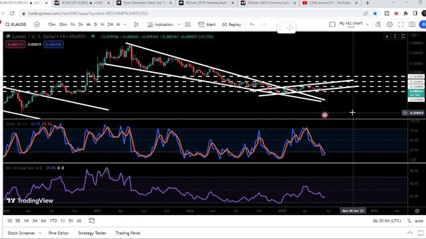Expand the favorite indicators dropdown arrow
The height and width of the screenshot is (239, 426).
tap(179, 25)
